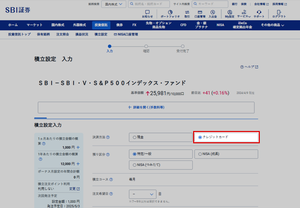Open the 注文希望日 day dropdown

click(x=142, y=194)
